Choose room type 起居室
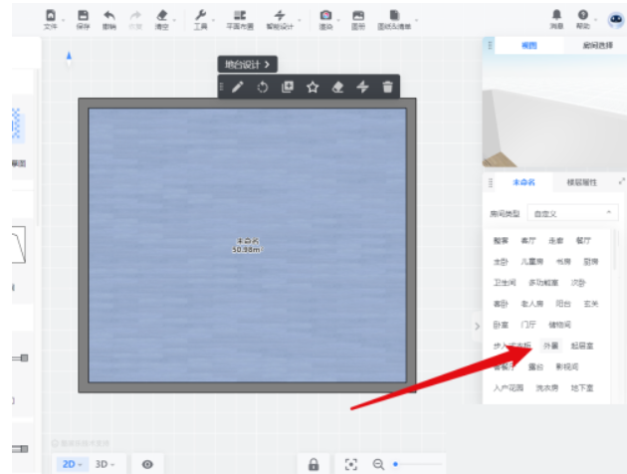 point(582,346)
